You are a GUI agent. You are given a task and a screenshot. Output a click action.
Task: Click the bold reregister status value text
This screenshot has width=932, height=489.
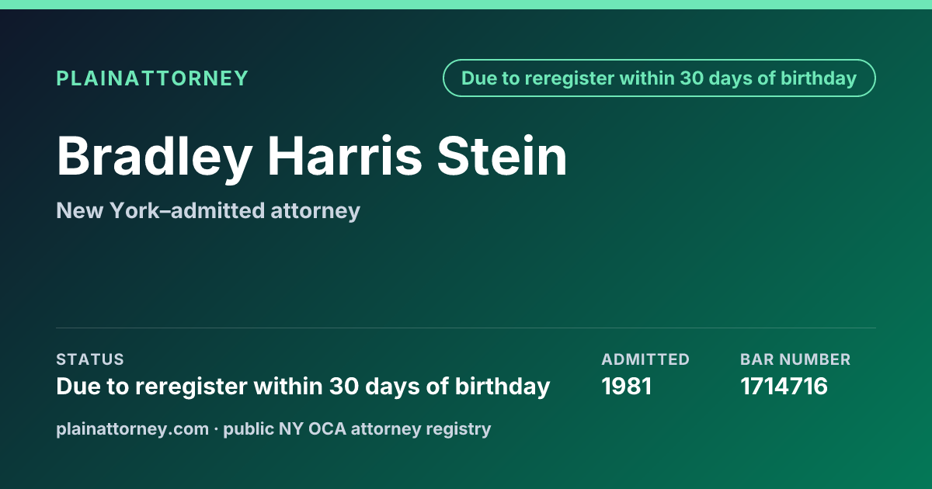[303, 386]
